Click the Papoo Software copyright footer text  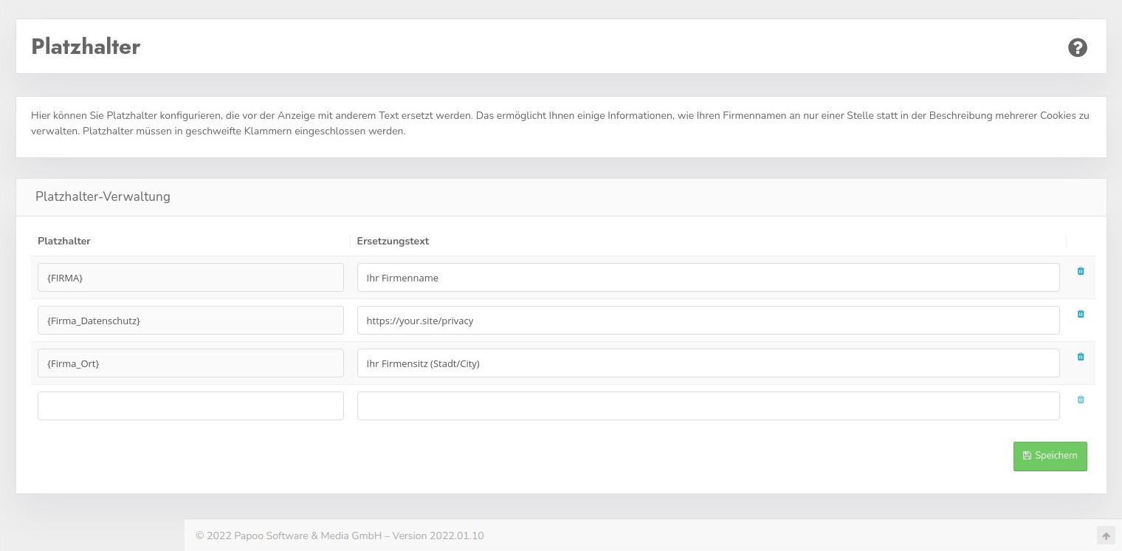340,535
